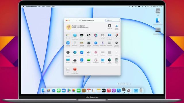Open Touch ID settings
Image resolution: width=184 pixels, height=103 pixels.
coord(96,52)
